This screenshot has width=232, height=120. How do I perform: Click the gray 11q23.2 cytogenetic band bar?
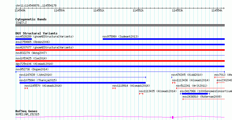click(x=120, y=25)
